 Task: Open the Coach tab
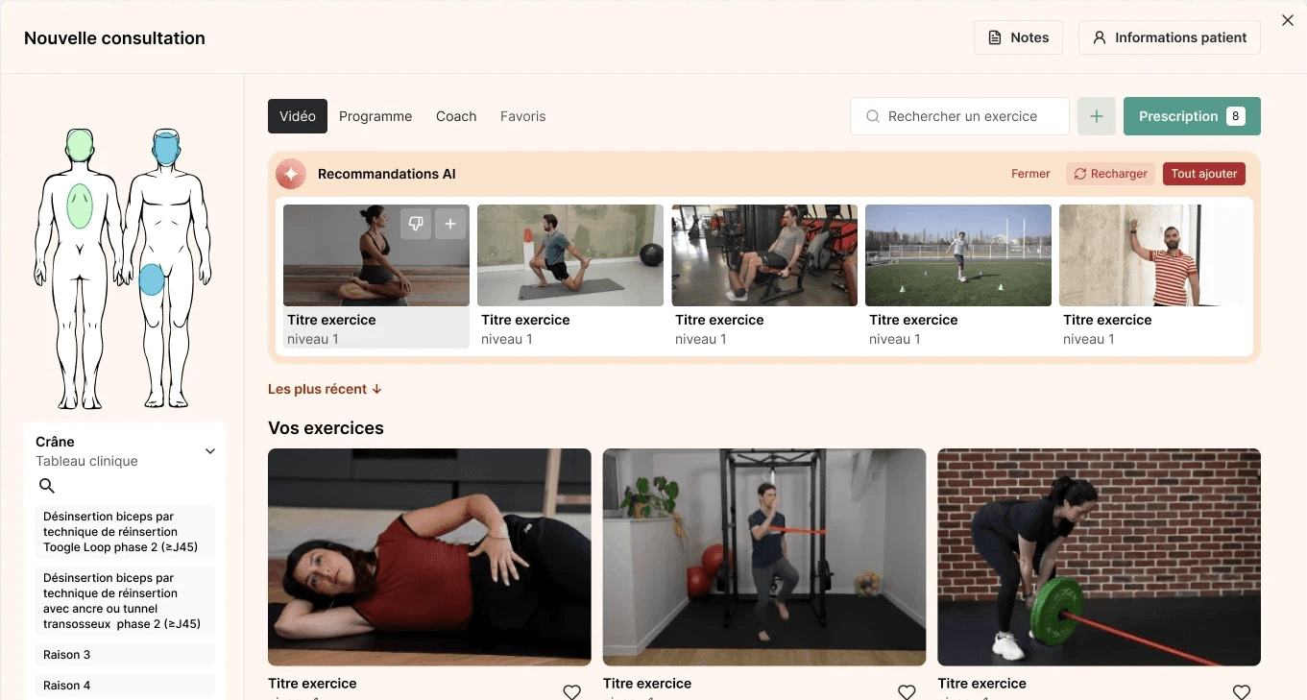[456, 116]
